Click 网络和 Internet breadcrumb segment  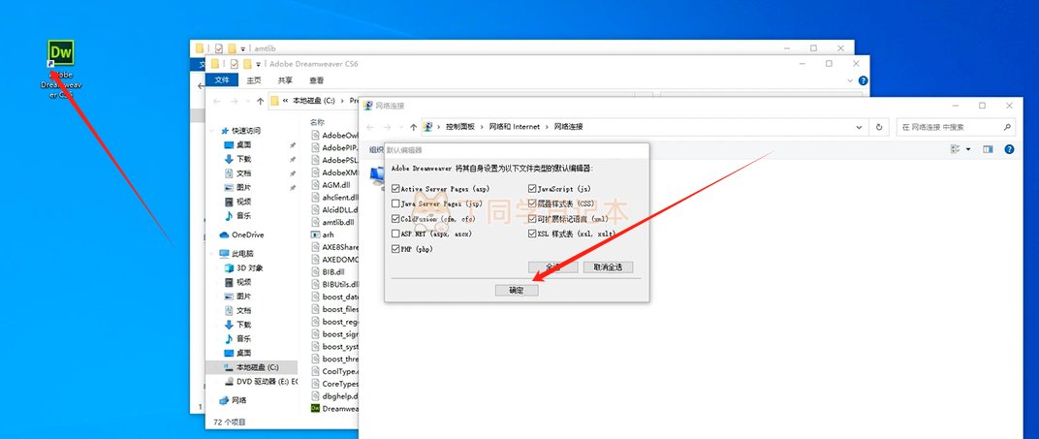(x=515, y=127)
